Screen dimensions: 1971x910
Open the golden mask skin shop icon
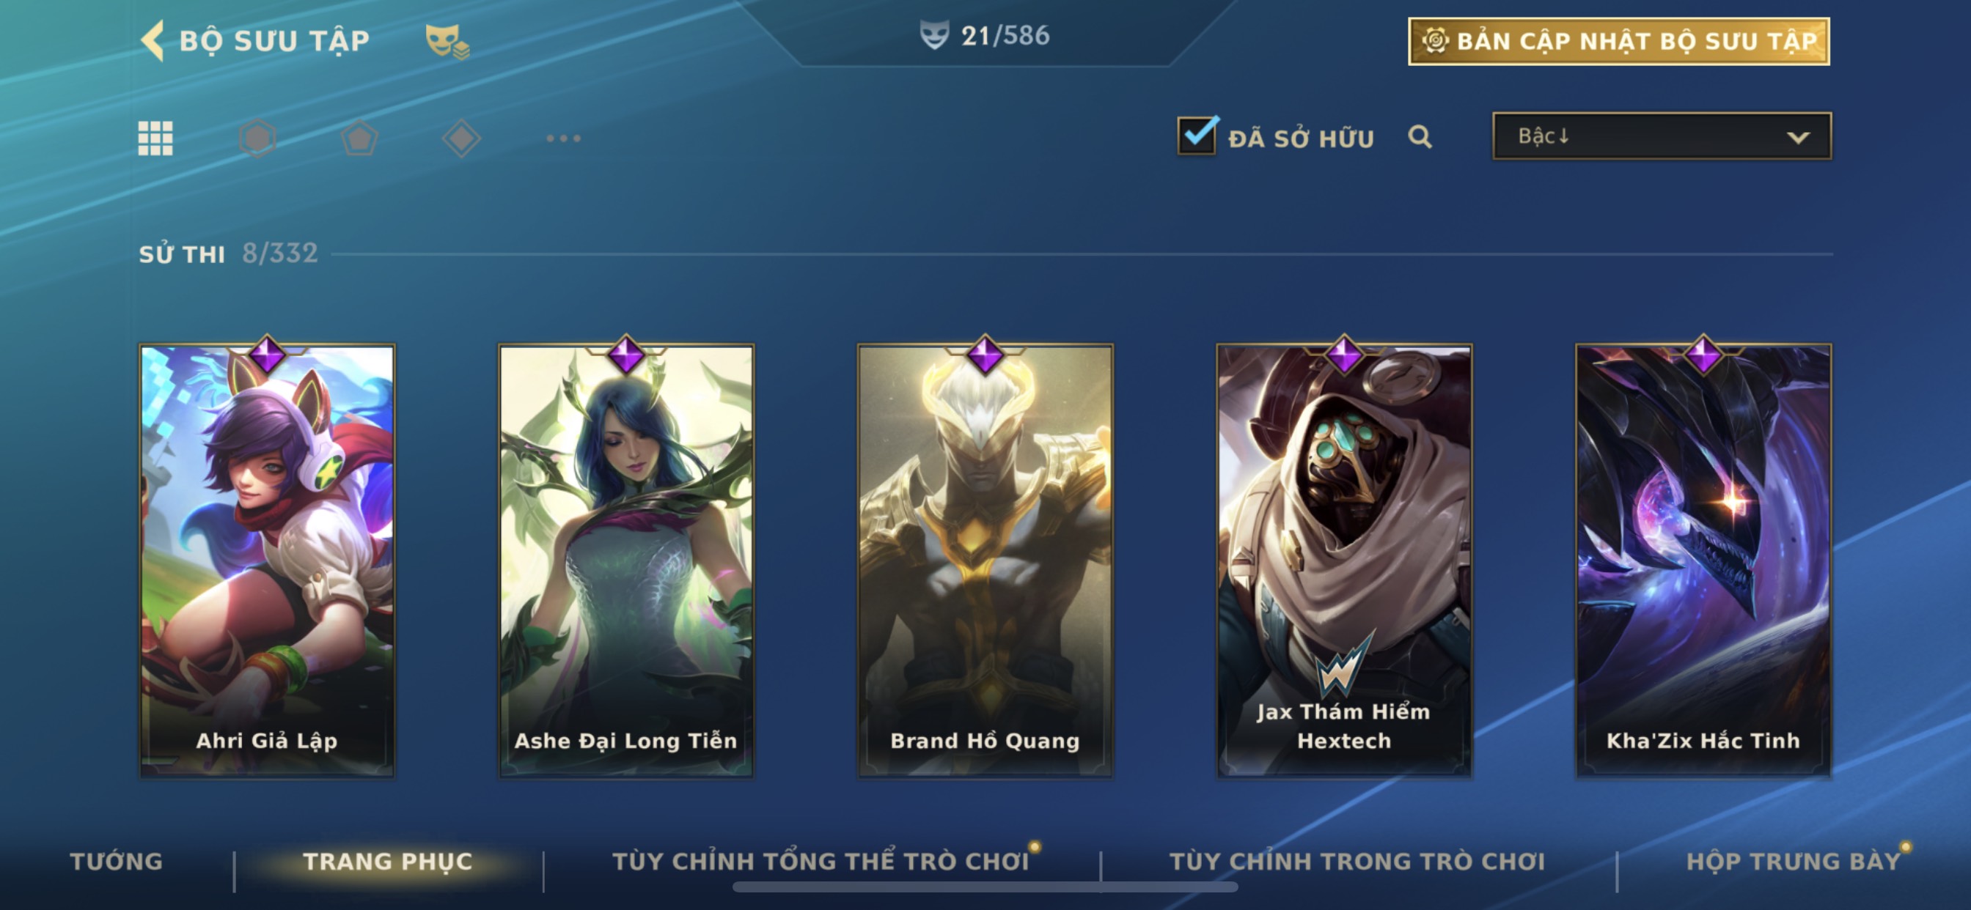(x=447, y=40)
